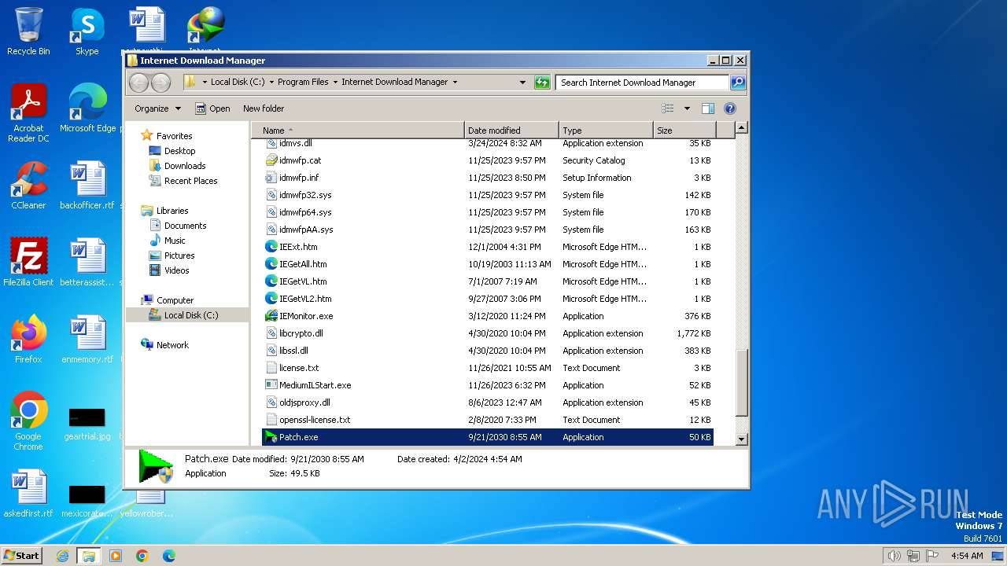Open Firefox desktop shortcut

[28, 340]
